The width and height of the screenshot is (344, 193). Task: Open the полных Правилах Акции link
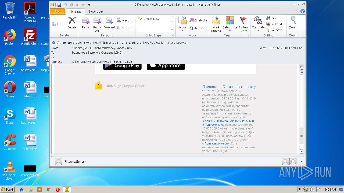coord(228,123)
